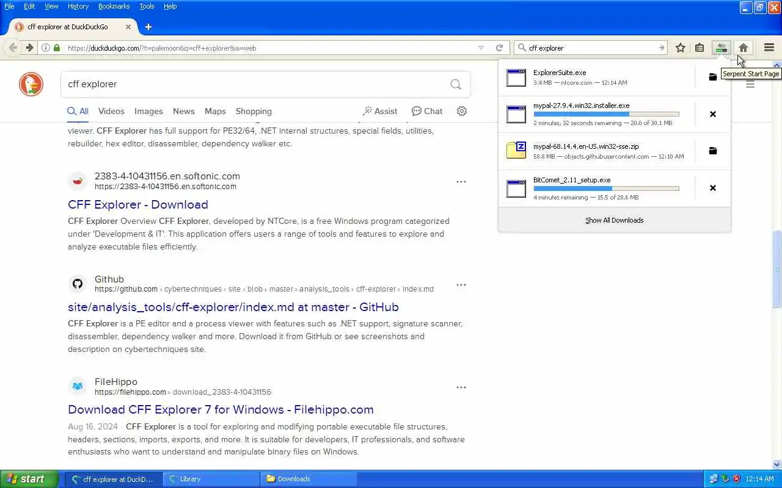The width and height of the screenshot is (782, 488).
Task: Cancel the BitComet_2.11_setup.exe download
Action: [x=712, y=188]
